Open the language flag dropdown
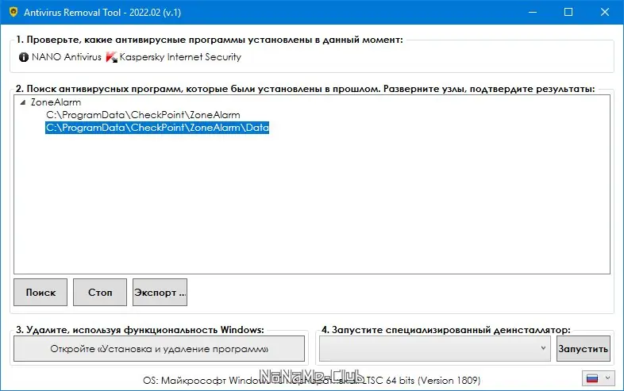This screenshot has width=624, height=391. tap(598, 378)
